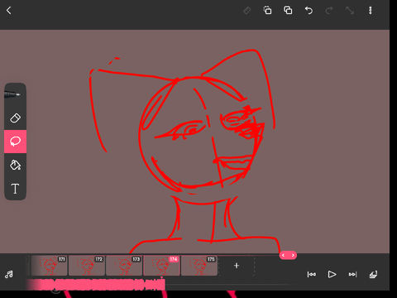Viewport: 397px width, 298px height.
Task: Select the Text tool
Action: [x=15, y=189]
